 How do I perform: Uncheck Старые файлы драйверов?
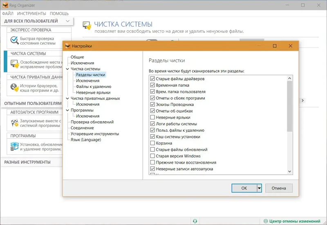click(152, 79)
